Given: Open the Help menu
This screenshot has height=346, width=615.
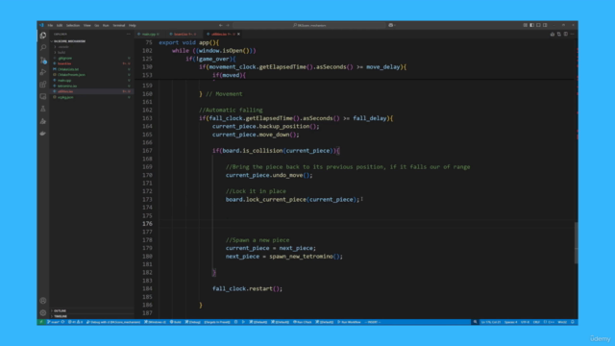Looking at the screenshot, I should click(133, 25).
